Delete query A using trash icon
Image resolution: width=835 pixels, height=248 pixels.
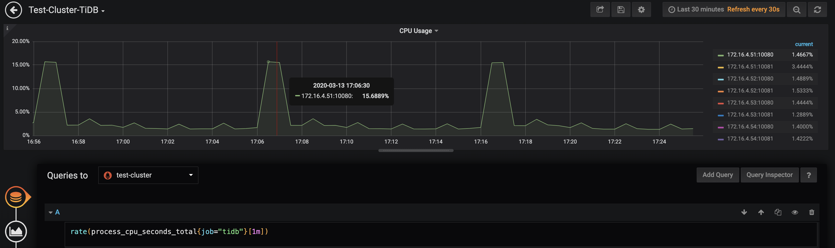tap(811, 212)
